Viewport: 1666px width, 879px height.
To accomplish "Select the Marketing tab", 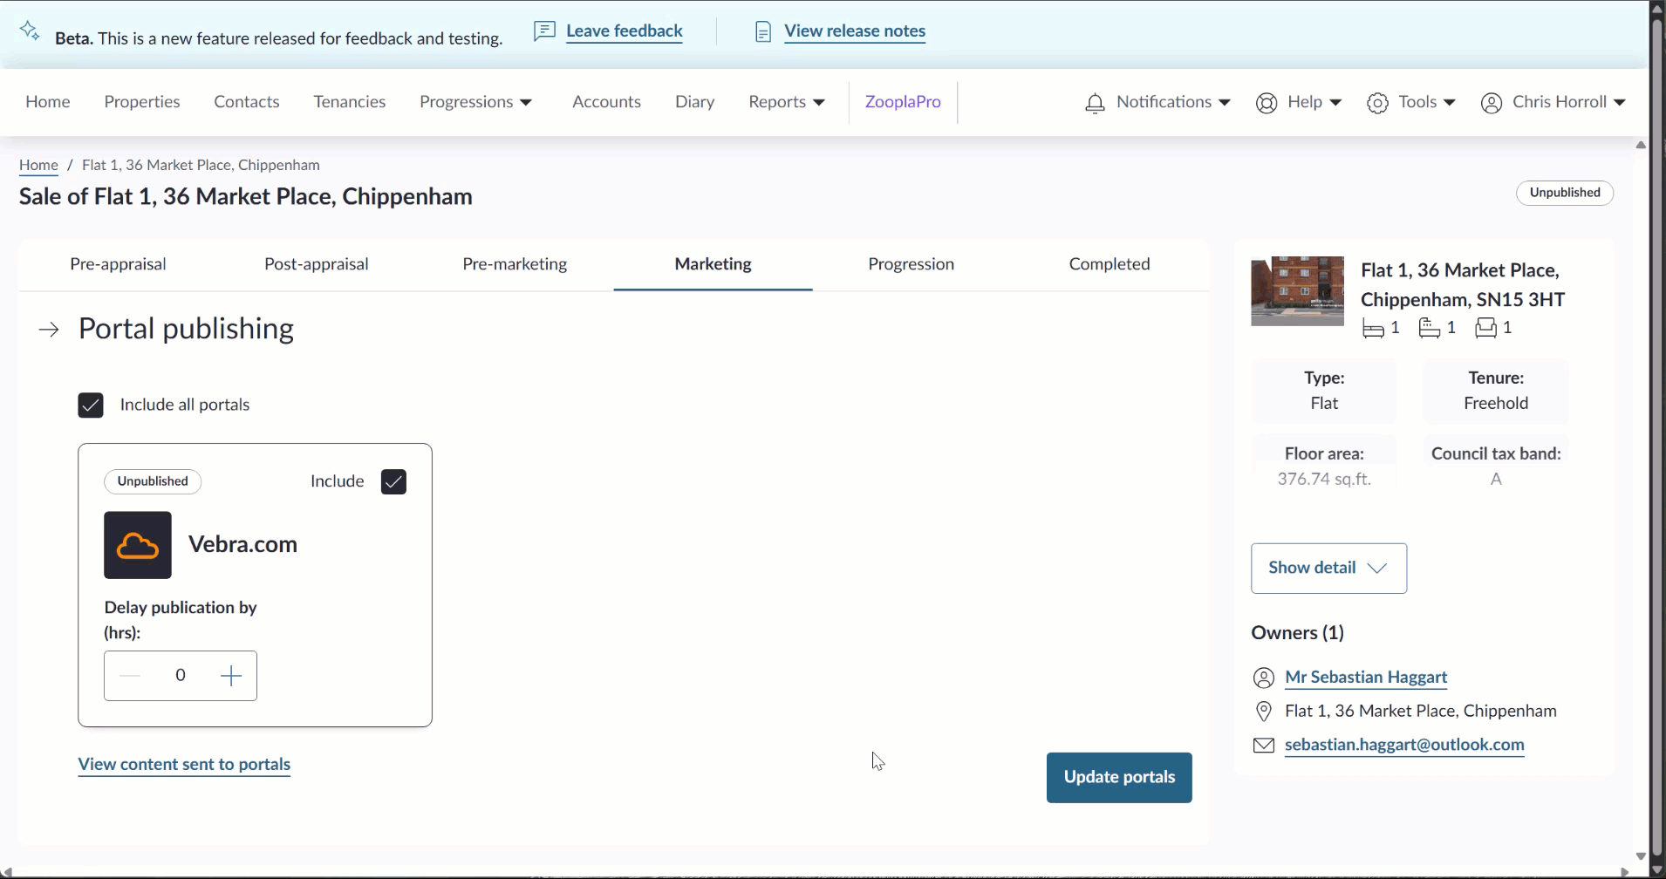I will coord(713,264).
